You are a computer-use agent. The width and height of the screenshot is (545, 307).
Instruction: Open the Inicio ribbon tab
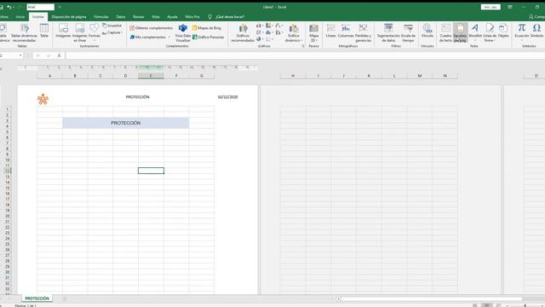(x=20, y=17)
